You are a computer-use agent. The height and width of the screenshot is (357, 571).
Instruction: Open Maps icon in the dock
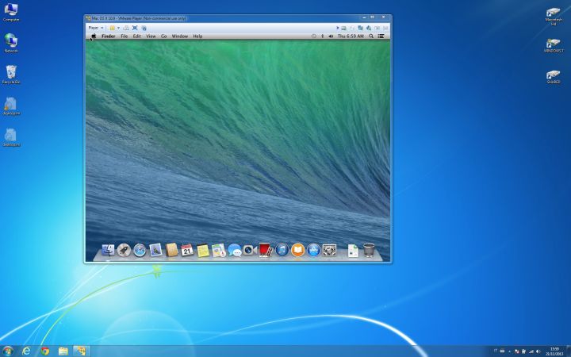coord(219,250)
